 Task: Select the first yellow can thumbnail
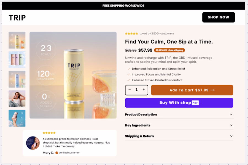[x=17, y=40]
